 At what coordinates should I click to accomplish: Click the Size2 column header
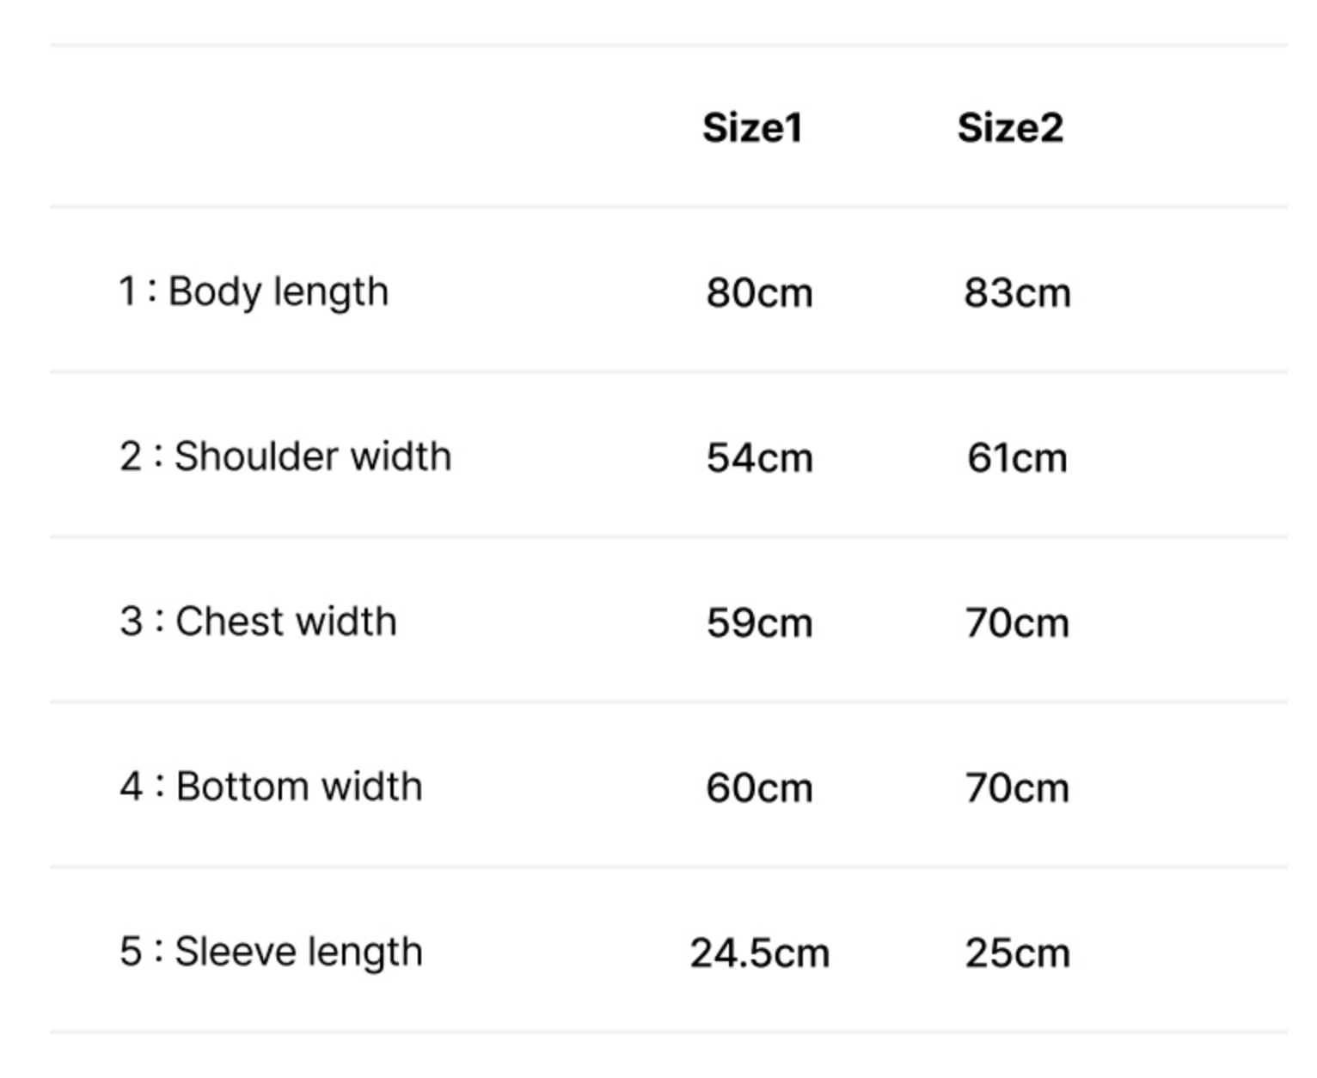(x=1010, y=128)
